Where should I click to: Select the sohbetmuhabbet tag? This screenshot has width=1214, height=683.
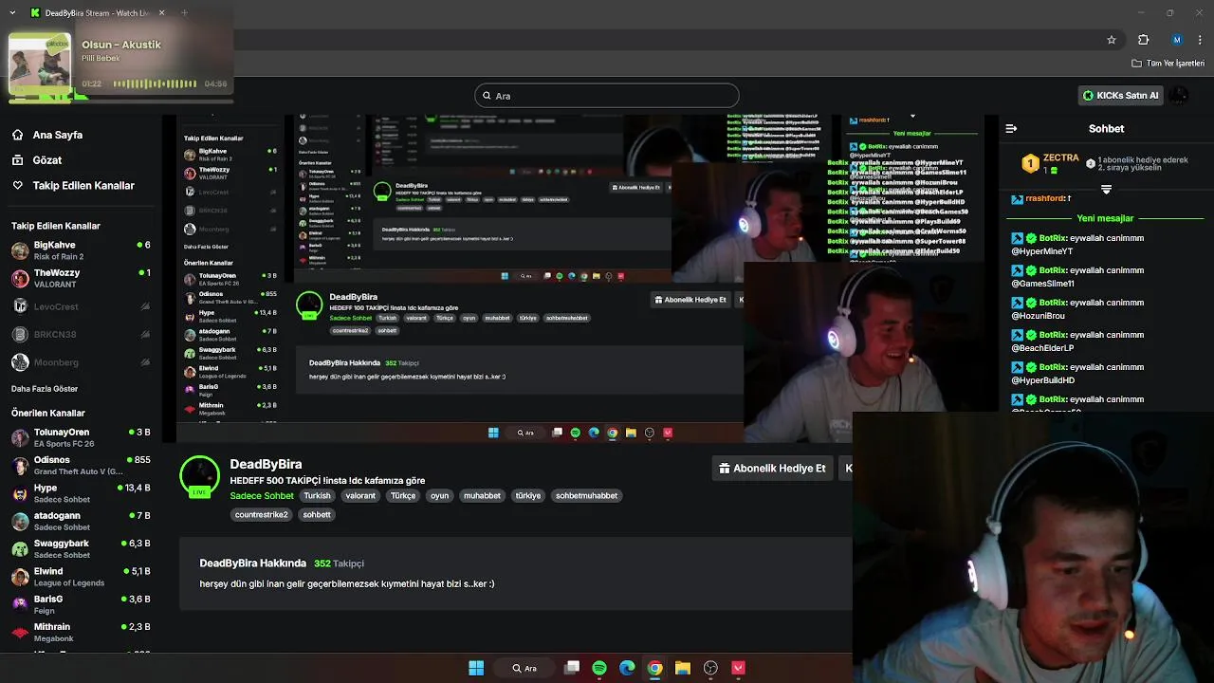click(x=586, y=496)
